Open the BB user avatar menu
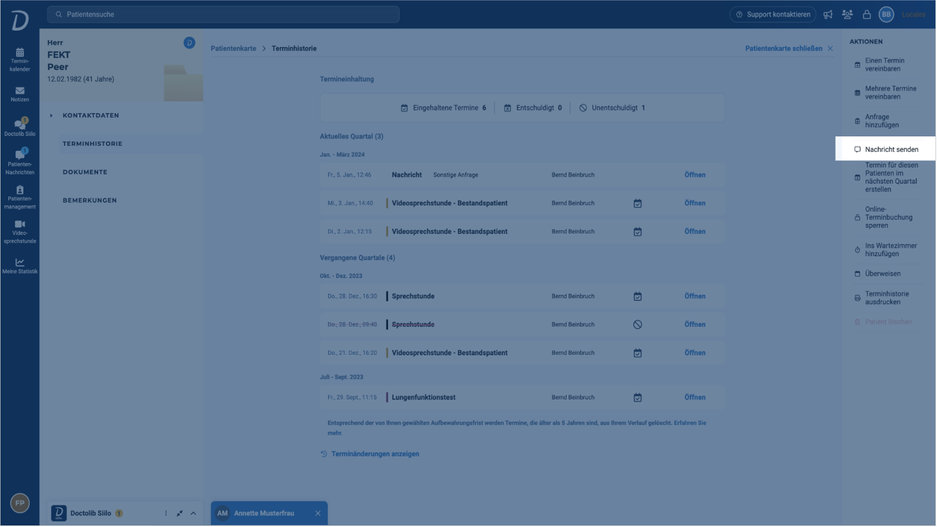Screen dimensions: 937x527 pyautogui.click(x=887, y=15)
